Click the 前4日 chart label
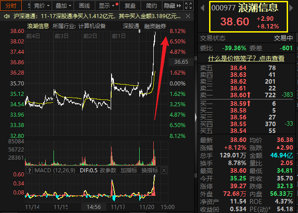 pos(33,36)
